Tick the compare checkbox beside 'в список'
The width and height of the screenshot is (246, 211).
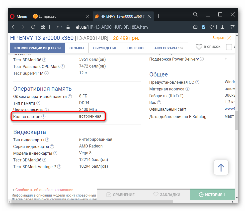(229, 47)
